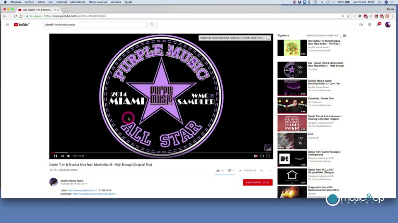This screenshot has height=223, width=398.
Task: Mute the video volume
Action: (x=68, y=156)
